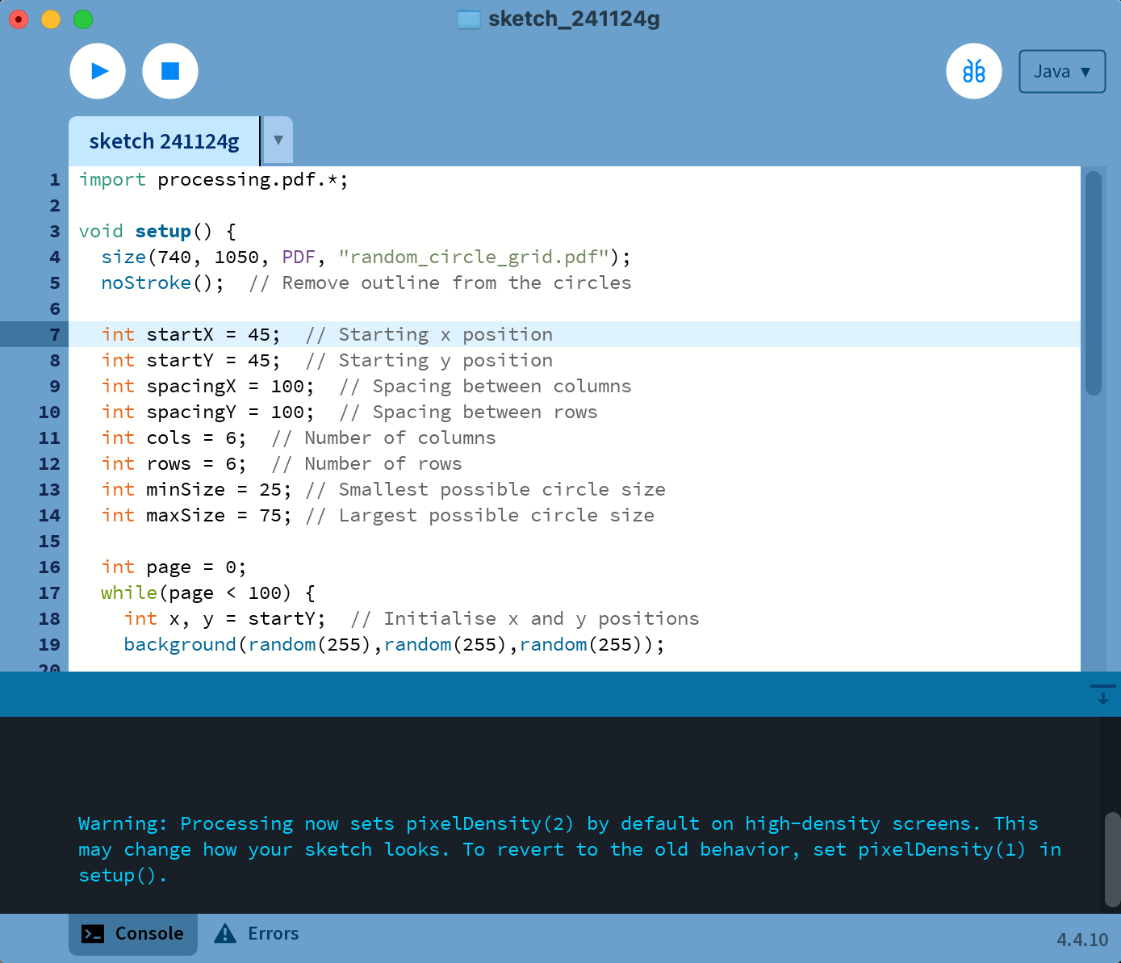The image size is (1121, 963).
Task: Click the version number 4.4.10
Action: click(x=1082, y=940)
